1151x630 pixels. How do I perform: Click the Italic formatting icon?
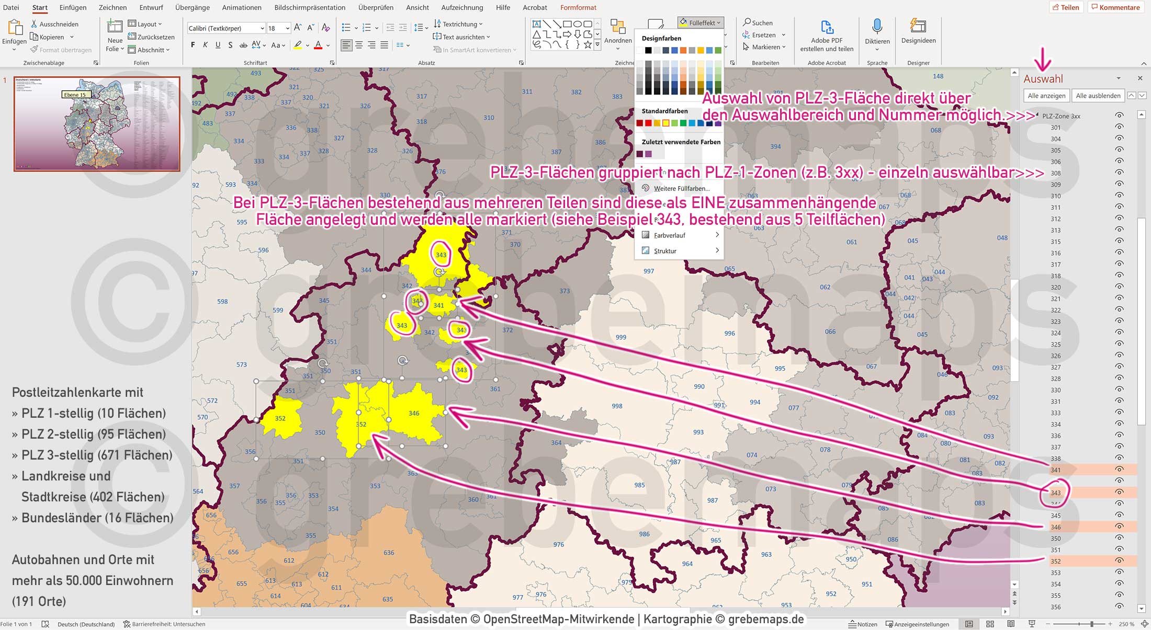coord(206,45)
